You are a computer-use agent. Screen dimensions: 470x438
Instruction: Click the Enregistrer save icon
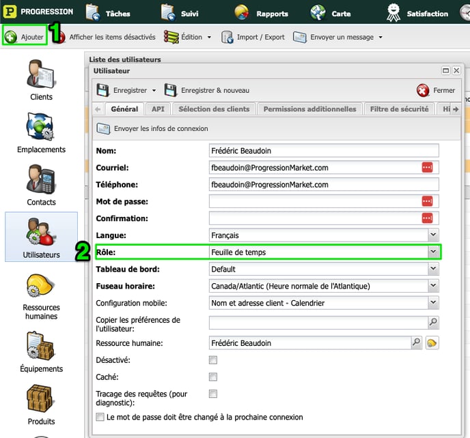[102, 90]
